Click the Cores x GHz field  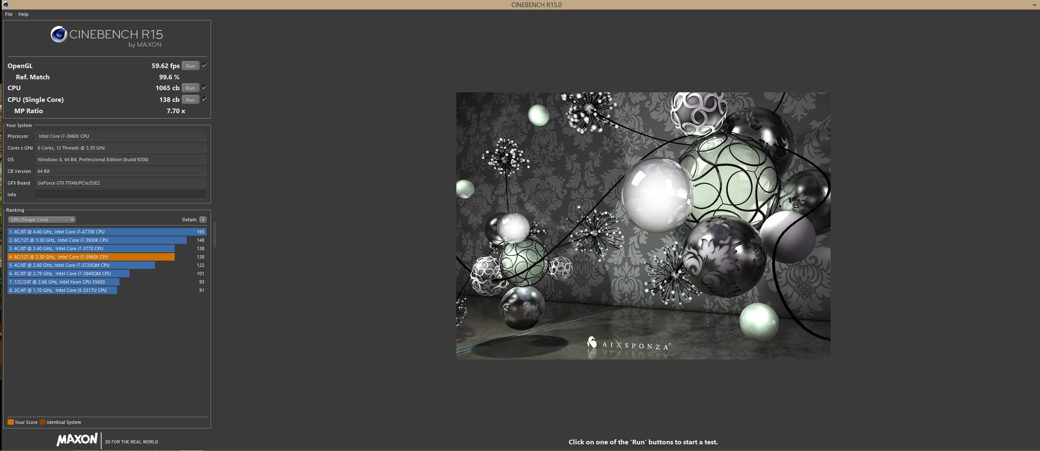click(121, 148)
